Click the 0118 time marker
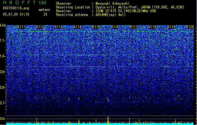 [153, 27]
